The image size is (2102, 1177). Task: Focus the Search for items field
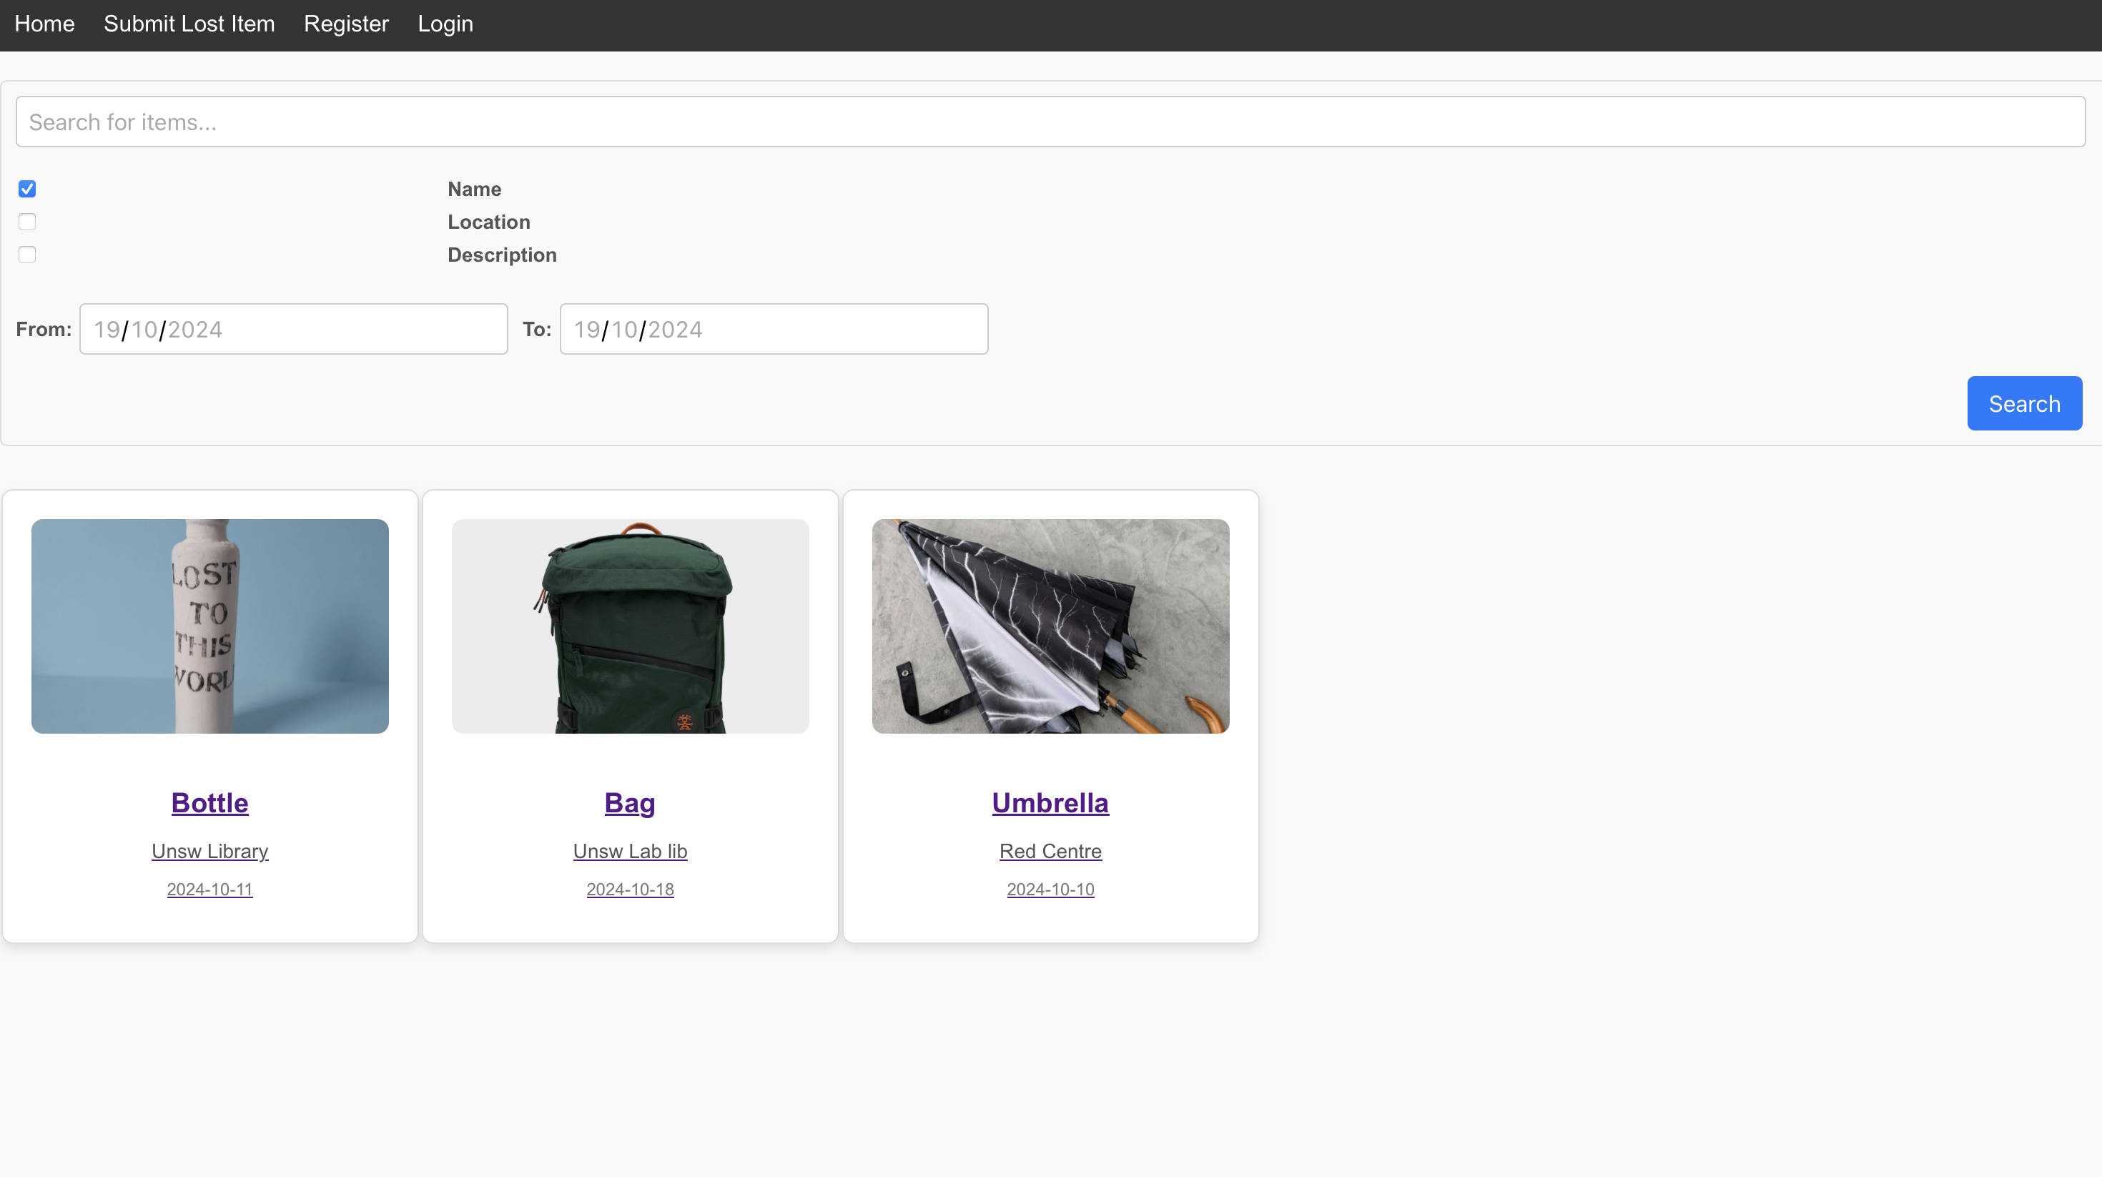click(x=1050, y=122)
